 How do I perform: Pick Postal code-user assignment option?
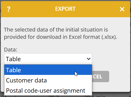point(48,91)
